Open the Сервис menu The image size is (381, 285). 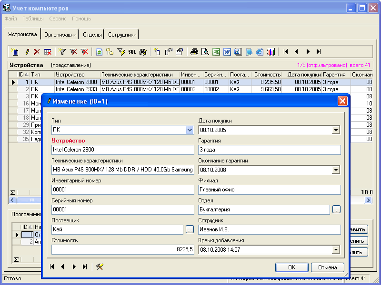click(x=58, y=19)
